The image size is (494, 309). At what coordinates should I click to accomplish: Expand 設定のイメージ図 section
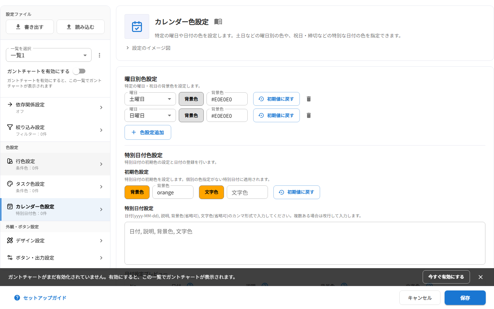click(148, 48)
